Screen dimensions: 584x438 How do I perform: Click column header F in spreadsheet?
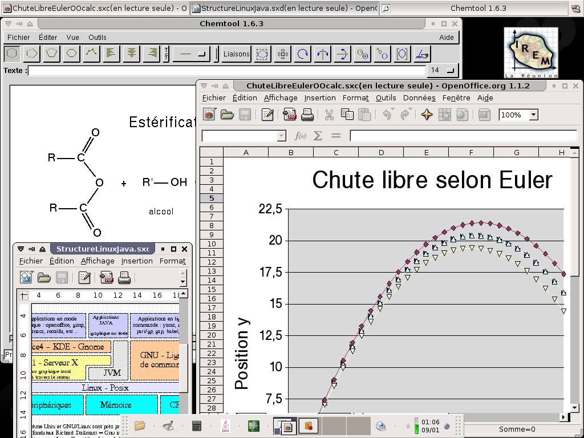[x=471, y=152]
